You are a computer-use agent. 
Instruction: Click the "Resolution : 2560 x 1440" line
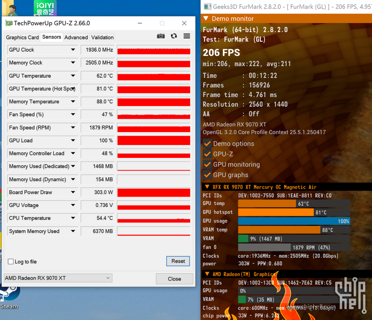[245, 104]
